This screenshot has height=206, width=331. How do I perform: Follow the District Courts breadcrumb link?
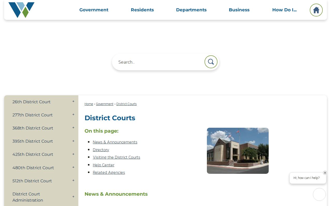(x=126, y=104)
